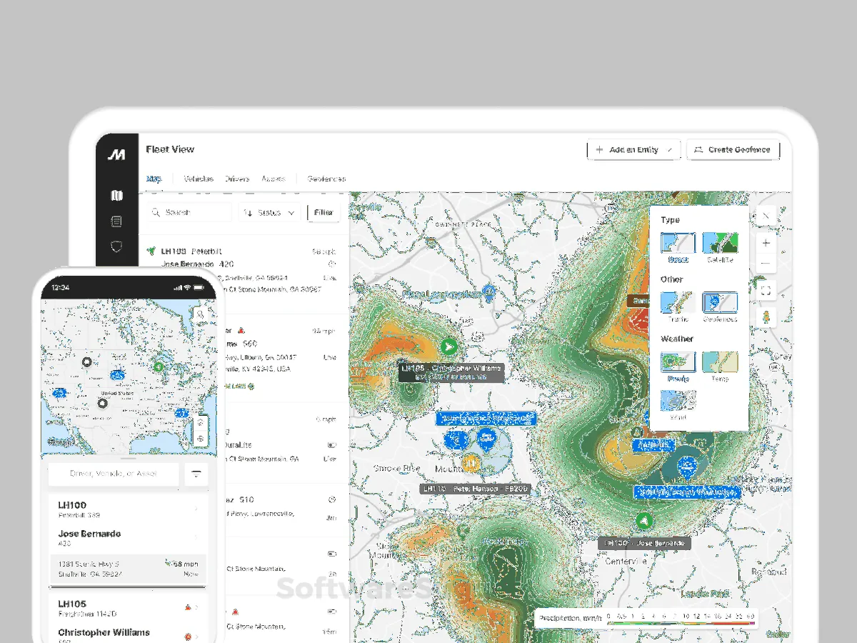Click the green arrow vehicle marker near LH105
Viewport: 857px width, 643px height.
pyautogui.click(x=448, y=347)
